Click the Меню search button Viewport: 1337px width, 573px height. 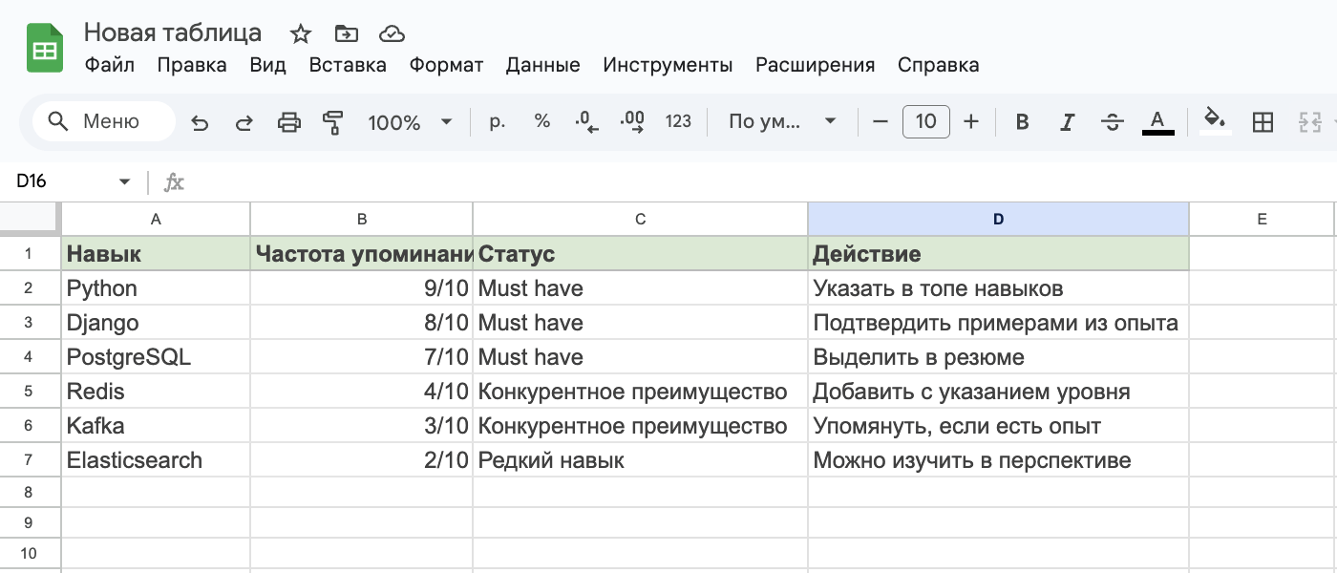103,122
